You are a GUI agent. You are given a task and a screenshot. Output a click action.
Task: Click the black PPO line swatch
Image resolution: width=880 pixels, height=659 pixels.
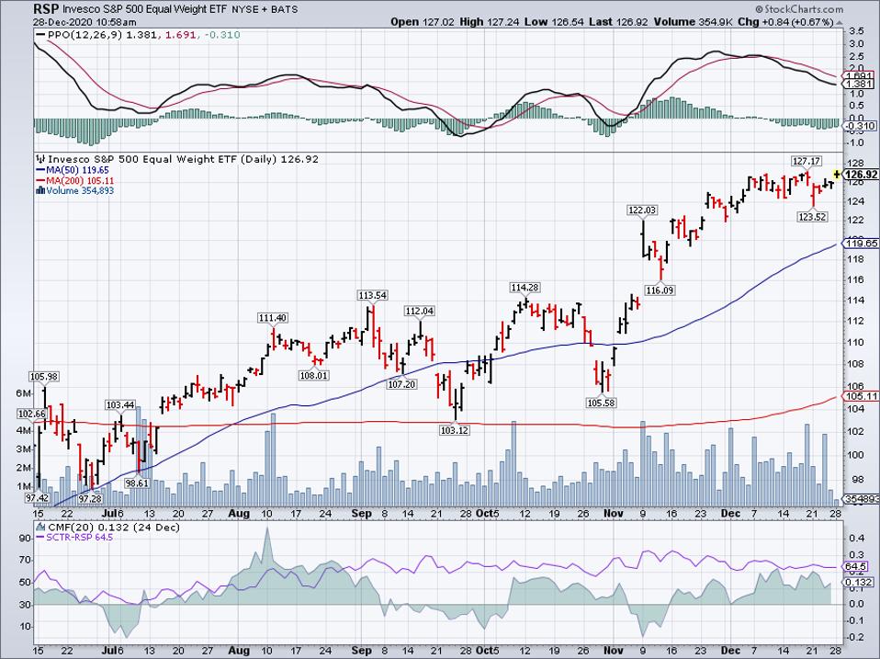tap(40, 35)
